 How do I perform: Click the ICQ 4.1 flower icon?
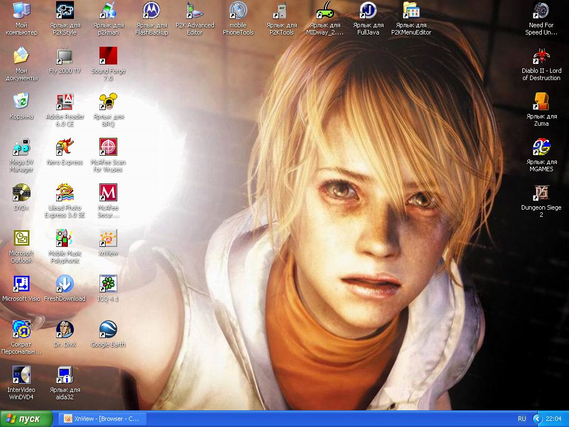108,284
